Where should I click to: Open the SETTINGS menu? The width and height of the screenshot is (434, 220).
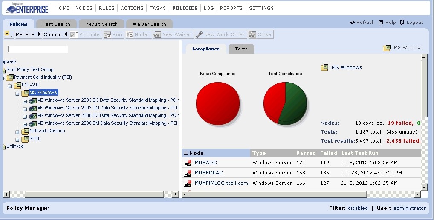(261, 8)
